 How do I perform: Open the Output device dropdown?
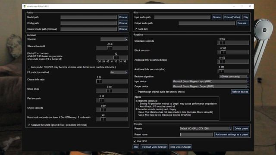(211, 87)
